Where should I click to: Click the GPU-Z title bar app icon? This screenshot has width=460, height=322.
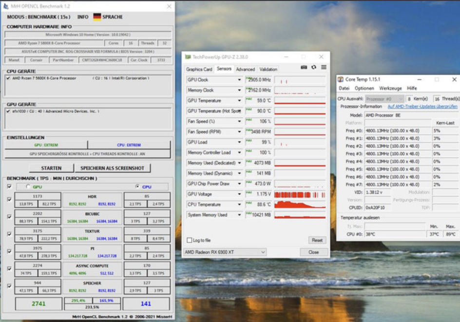click(188, 57)
